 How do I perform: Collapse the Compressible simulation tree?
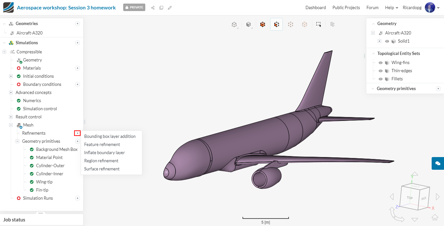[4, 52]
